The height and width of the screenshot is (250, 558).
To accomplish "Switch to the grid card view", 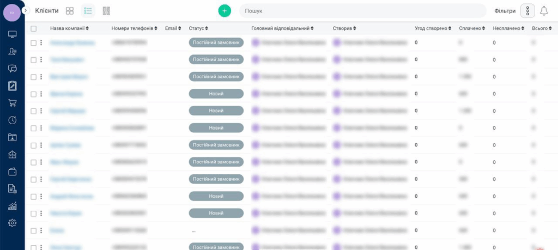I will coord(70,11).
